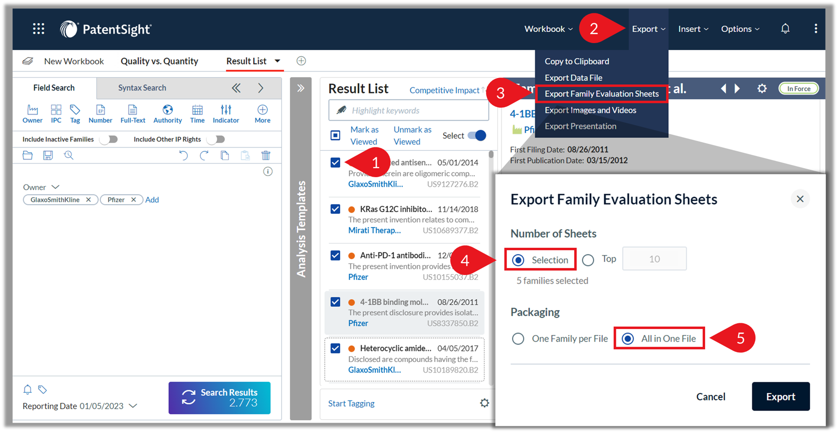Viewport: 838px width, 433px height.
Task: Go to previous family with left arrow
Action: [724, 88]
